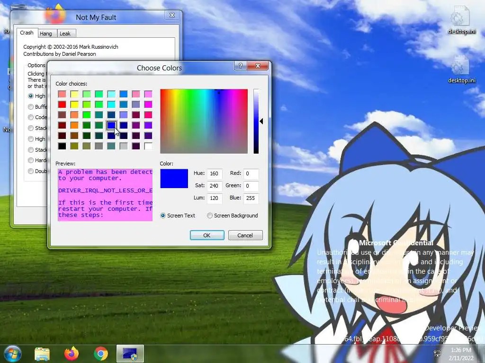Switch to the Leak tab
The image size is (485, 363).
[x=65, y=34]
